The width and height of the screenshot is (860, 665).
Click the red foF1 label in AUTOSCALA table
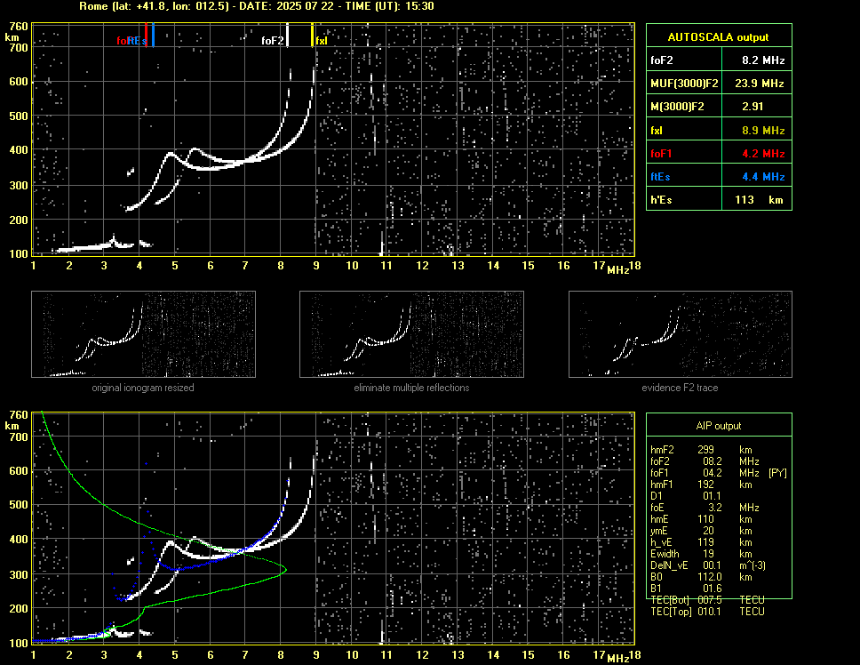coord(684,153)
